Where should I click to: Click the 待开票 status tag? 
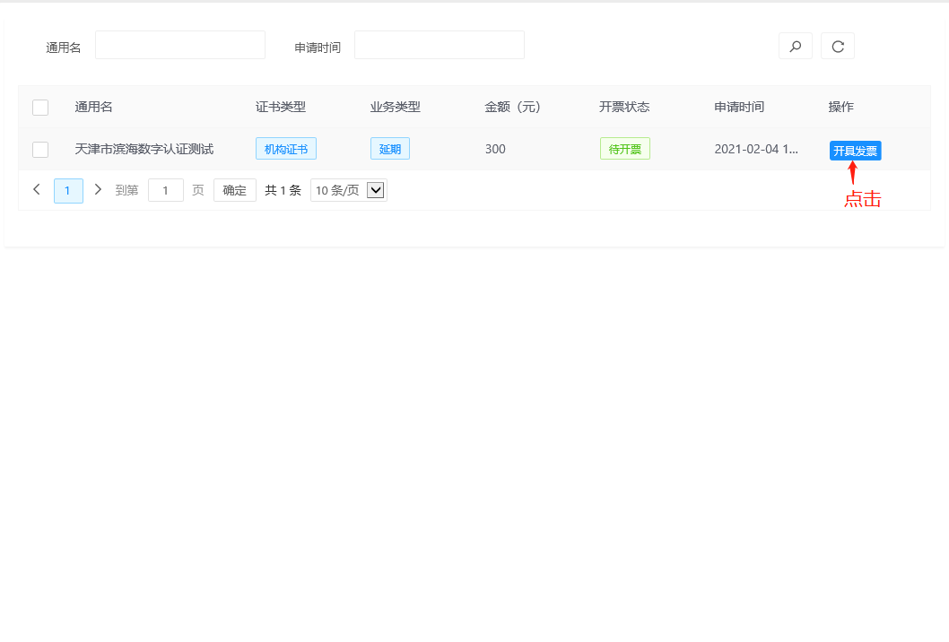click(625, 149)
